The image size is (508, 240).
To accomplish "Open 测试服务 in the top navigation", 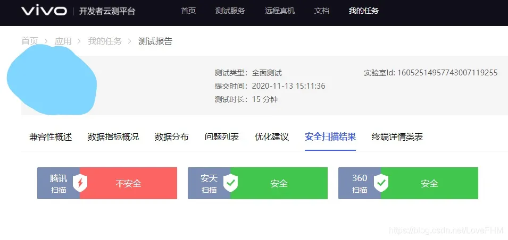I will pyautogui.click(x=230, y=11).
